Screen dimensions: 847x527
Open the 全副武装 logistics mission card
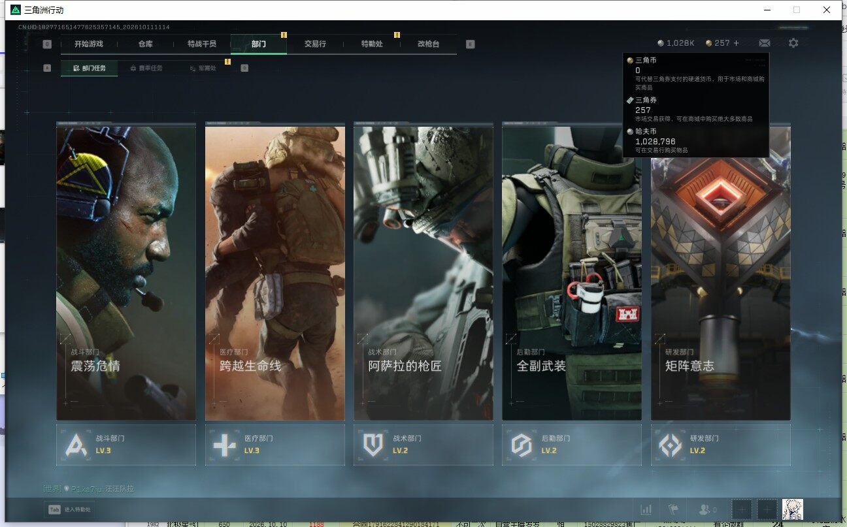click(x=572, y=273)
